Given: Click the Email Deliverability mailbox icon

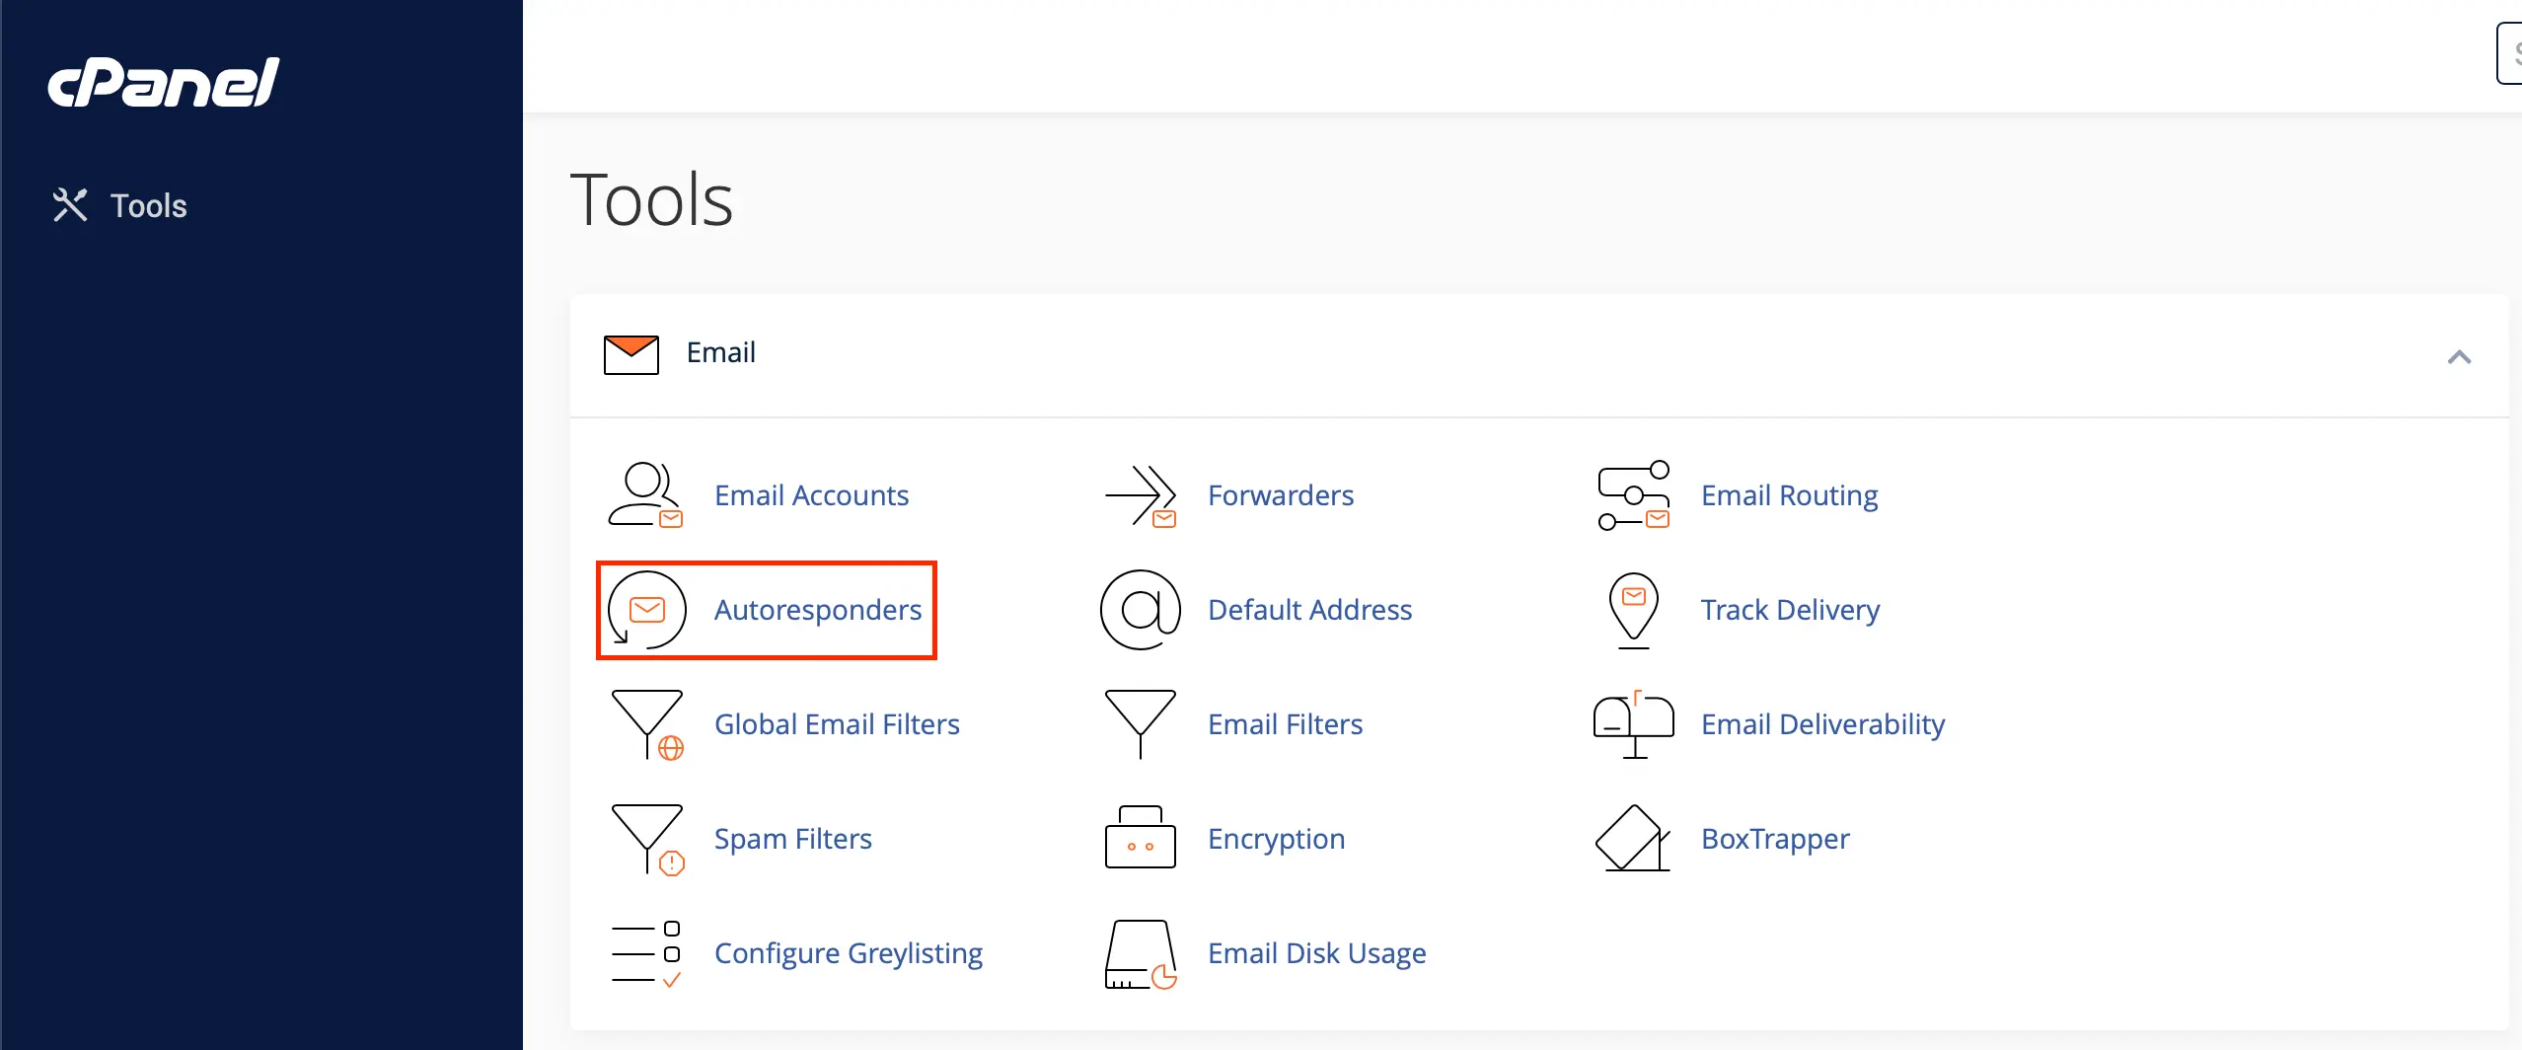Looking at the screenshot, I should pos(1634,724).
